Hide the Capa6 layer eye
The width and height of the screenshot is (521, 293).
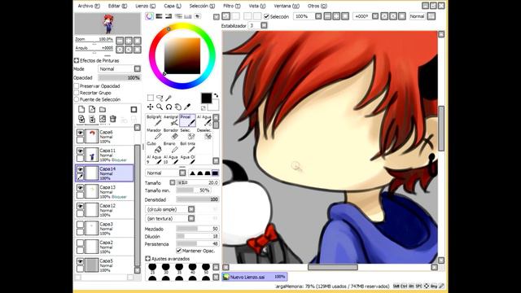tap(80, 133)
